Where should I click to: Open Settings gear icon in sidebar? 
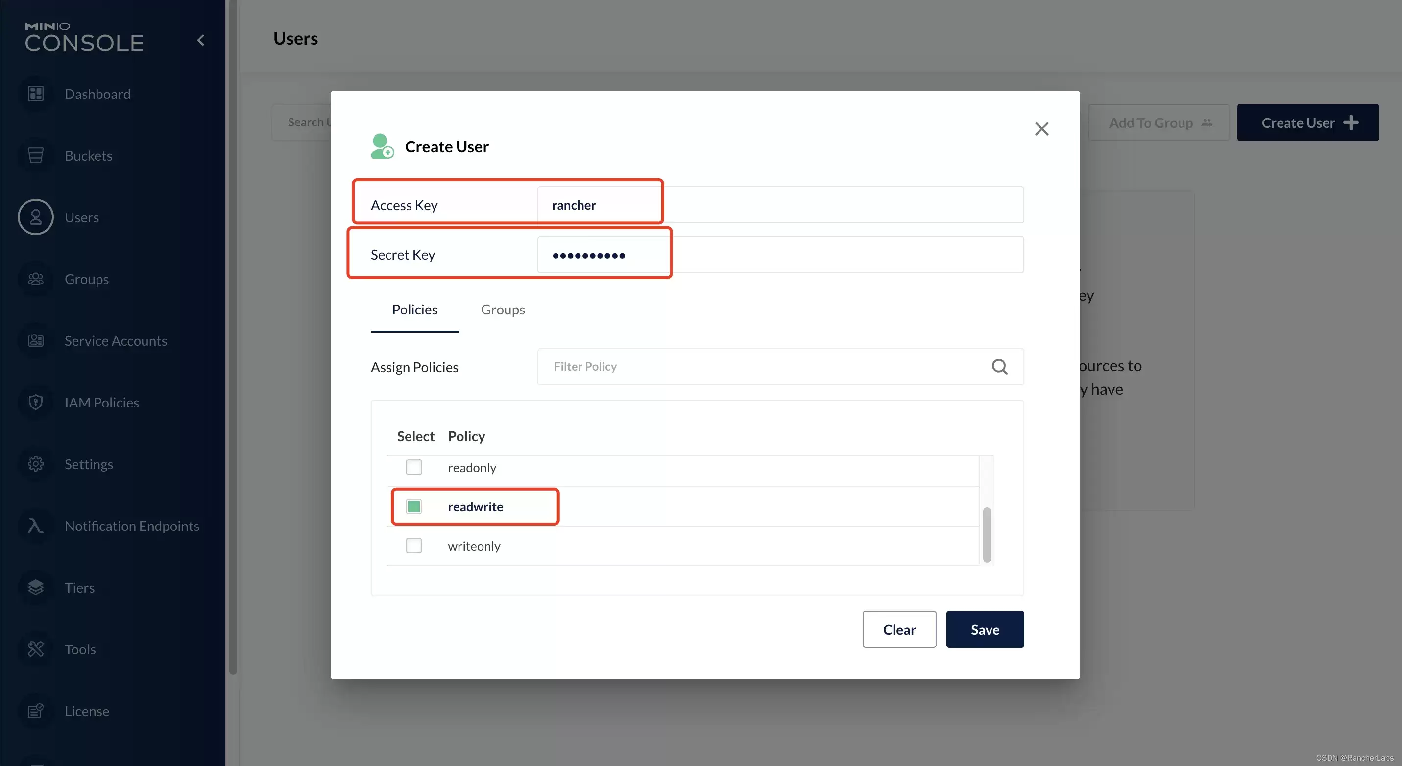click(x=35, y=464)
